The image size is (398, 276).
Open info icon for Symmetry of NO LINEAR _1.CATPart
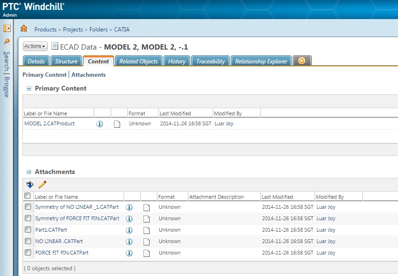[x=129, y=207]
